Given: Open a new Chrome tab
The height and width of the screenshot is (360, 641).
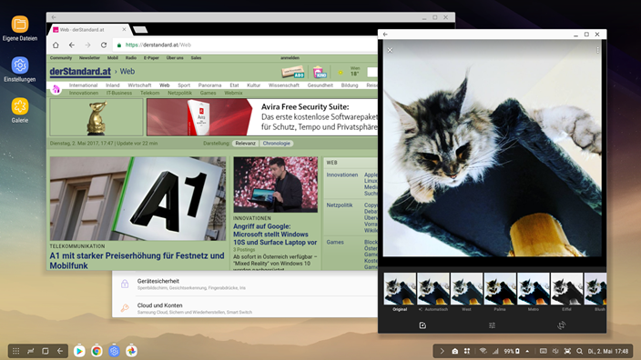Looking at the screenshot, I should (x=140, y=29).
